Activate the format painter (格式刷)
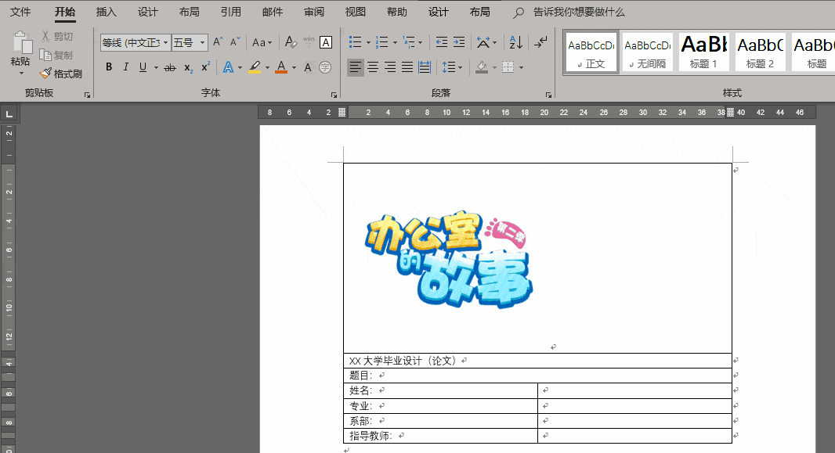This screenshot has height=453, width=835. (x=62, y=74)
